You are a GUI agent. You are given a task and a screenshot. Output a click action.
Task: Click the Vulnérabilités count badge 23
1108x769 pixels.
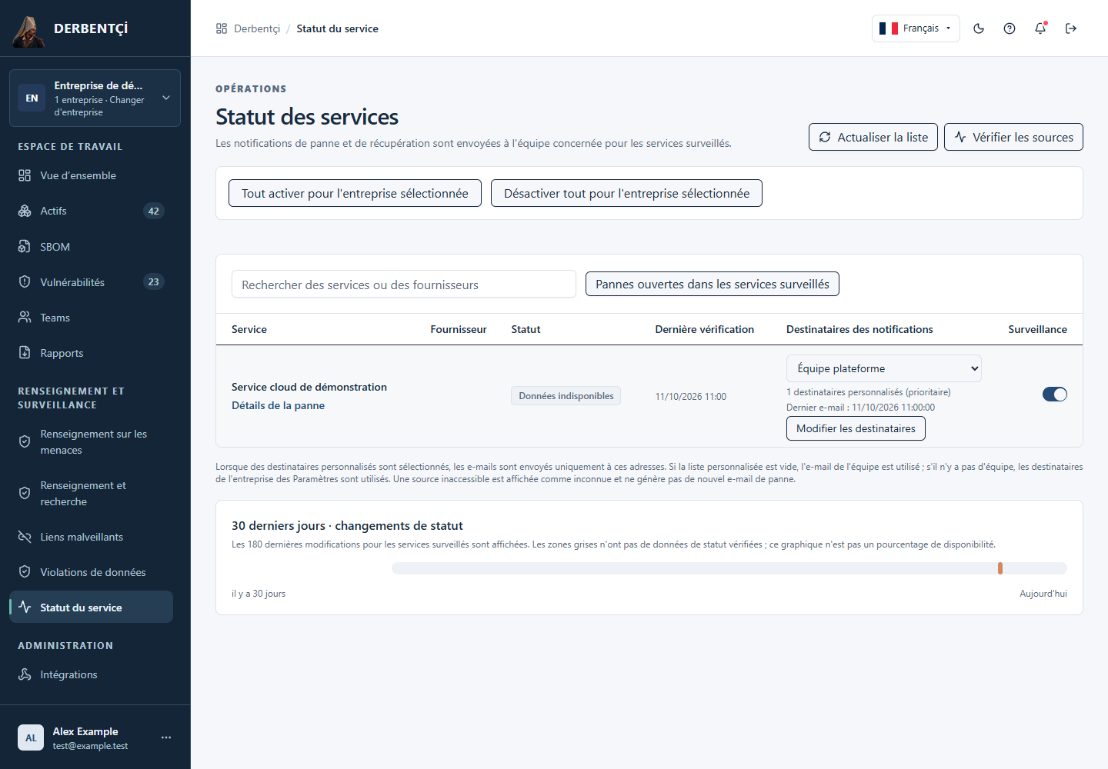[154, 282]
